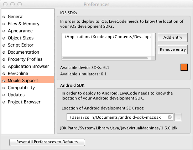Viewport: 193px width, 150px height.
Task: Open Property Profiles pane
Action: (25, 59)
